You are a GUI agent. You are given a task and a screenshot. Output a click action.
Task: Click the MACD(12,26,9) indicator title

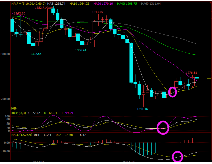pos(22,135)
